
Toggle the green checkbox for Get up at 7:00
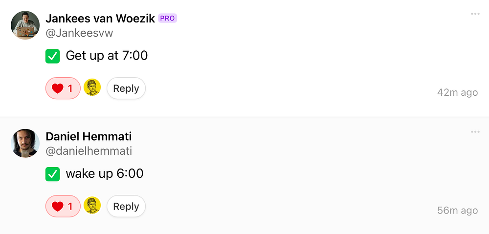52,56
